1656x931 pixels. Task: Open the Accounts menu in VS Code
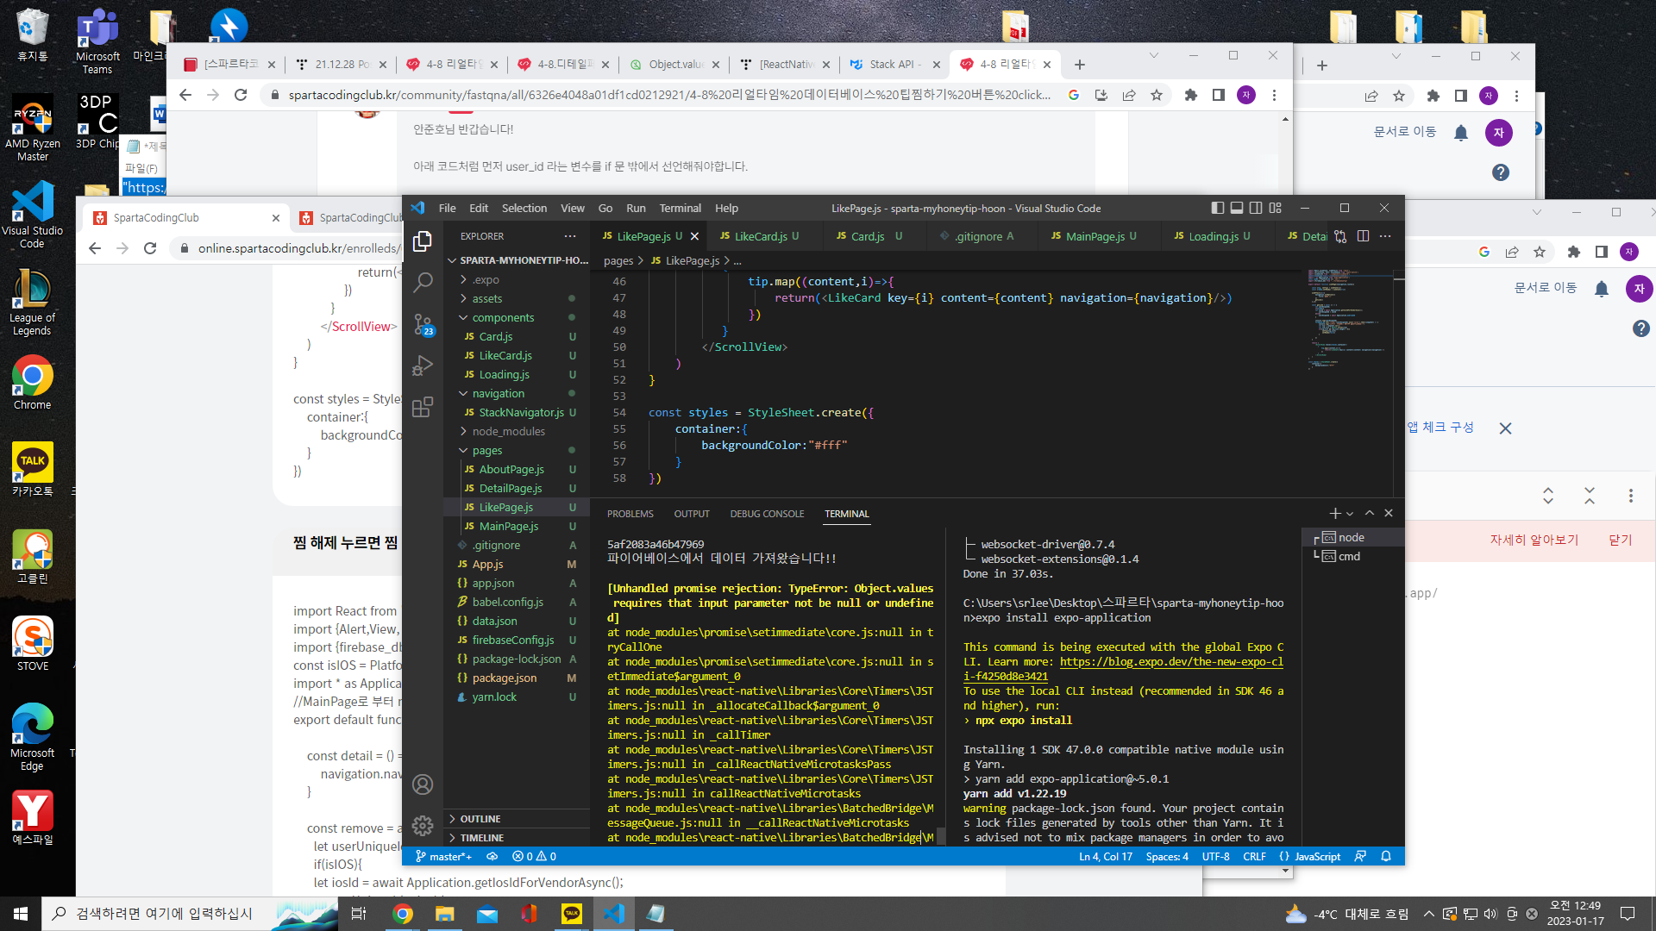pos(423,784)
